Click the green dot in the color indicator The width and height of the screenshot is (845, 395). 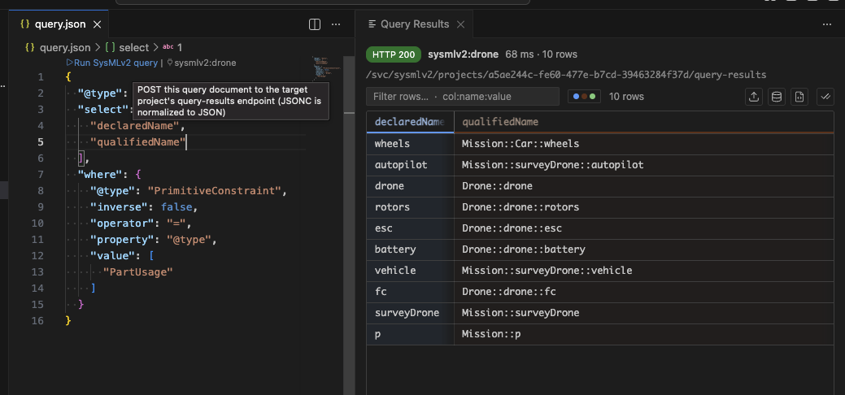pos(592,97)
